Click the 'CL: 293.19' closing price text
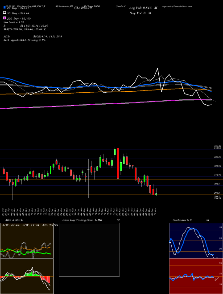Viewport: 223px width, 294px height. pos(83,8)
